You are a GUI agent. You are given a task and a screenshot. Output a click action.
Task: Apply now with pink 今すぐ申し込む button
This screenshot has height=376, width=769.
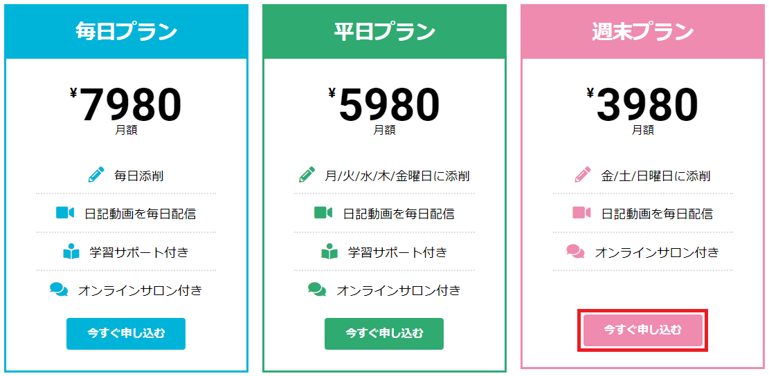[x=643, y=330]
